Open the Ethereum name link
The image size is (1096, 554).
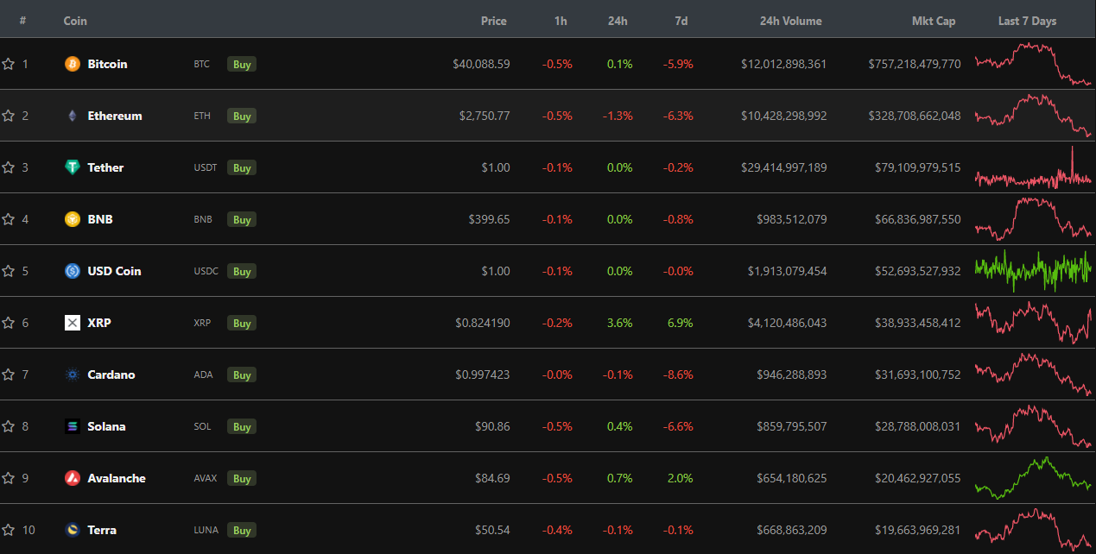115,116
